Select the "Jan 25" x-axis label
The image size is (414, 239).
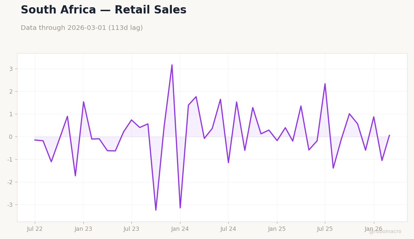(x=277, y=229)
